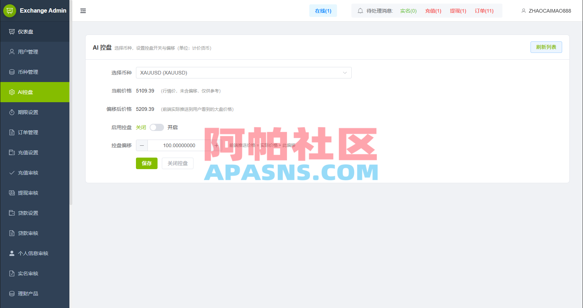Open the ZHAOCAIMAO888 account menu
The width and height of the screenshot is (583, 308).
tap(546, 11)
